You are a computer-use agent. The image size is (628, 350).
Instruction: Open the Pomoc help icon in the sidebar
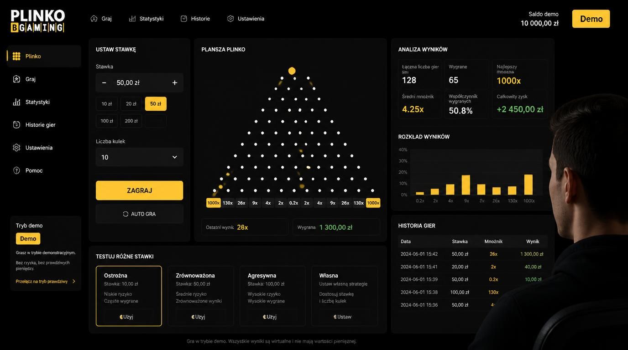tap(16, 170)
